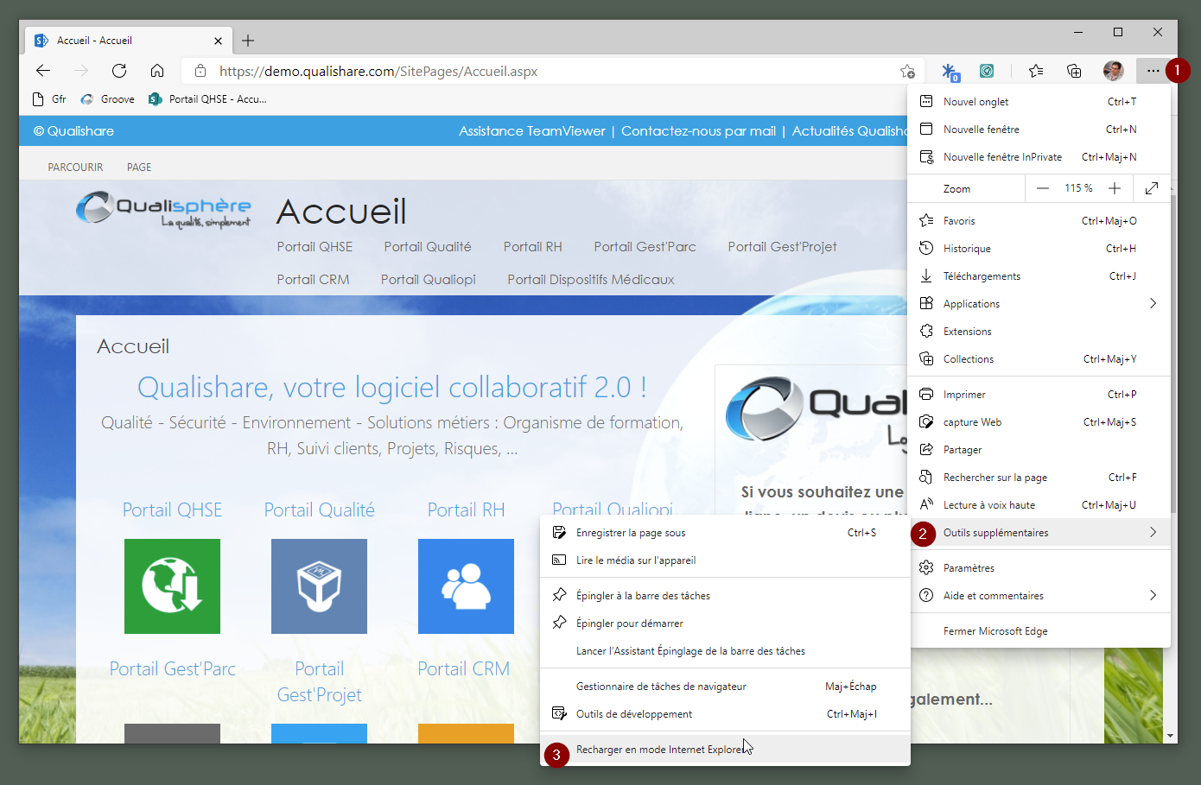
Task: Open the Gfr bookmark
Action: [49, 99]
